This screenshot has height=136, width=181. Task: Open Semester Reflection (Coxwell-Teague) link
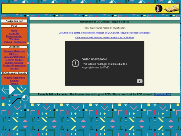pyautogui.click(x=14, y=58)
